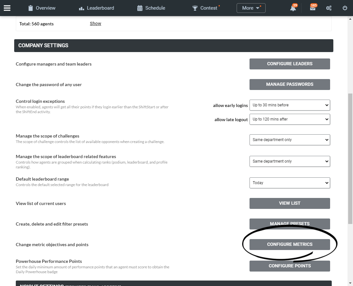
Task: Click the Overview clipboard icon
Action: (31, 8)
